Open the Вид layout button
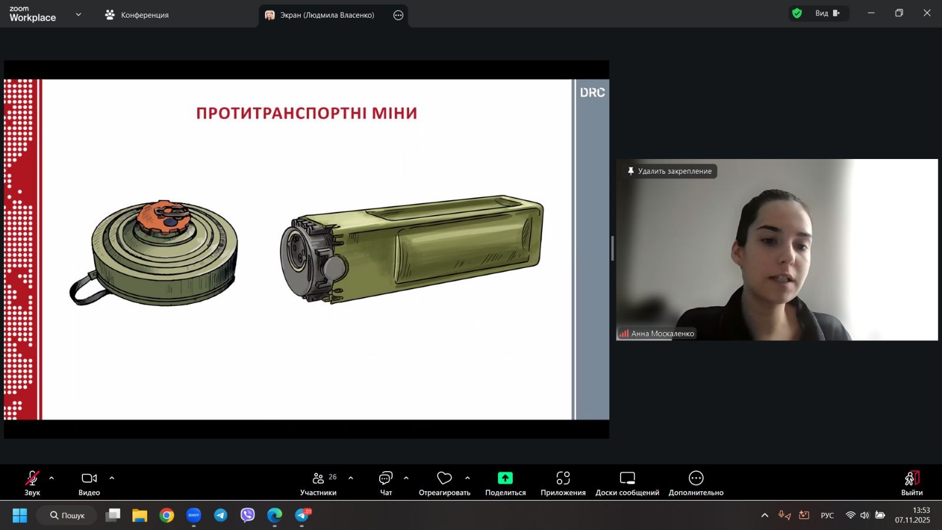Screen dimensions: 942x530 [827, 14]
